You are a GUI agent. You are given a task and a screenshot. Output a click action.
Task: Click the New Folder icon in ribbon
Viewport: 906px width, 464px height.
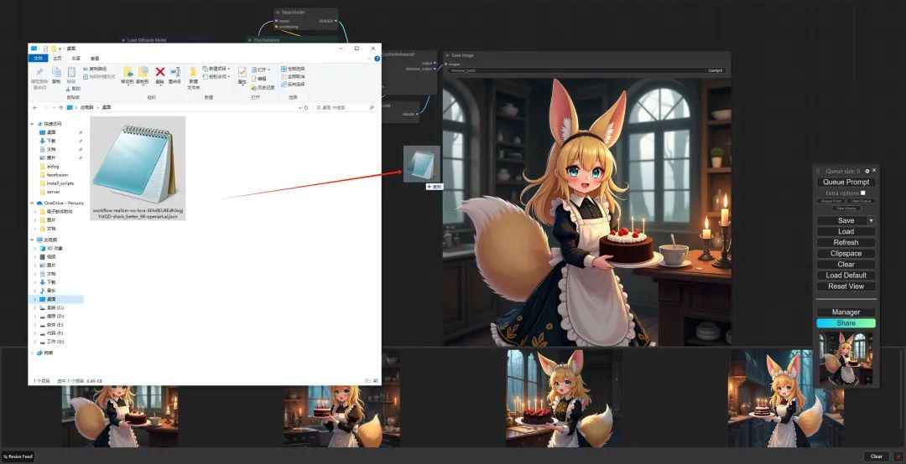tap(193, 75)
